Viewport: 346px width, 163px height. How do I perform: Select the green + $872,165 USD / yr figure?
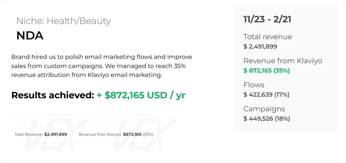coord(141,95)
